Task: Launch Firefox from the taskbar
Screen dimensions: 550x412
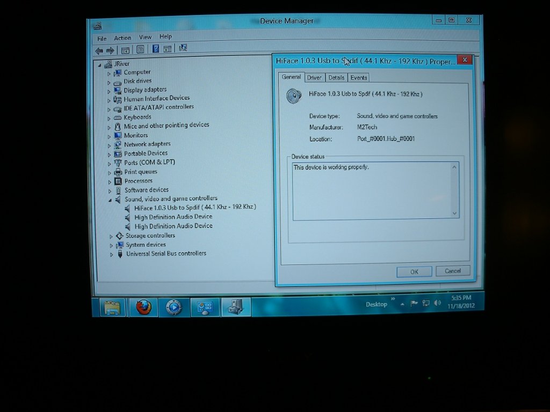Action: click(x=143, y=307)
